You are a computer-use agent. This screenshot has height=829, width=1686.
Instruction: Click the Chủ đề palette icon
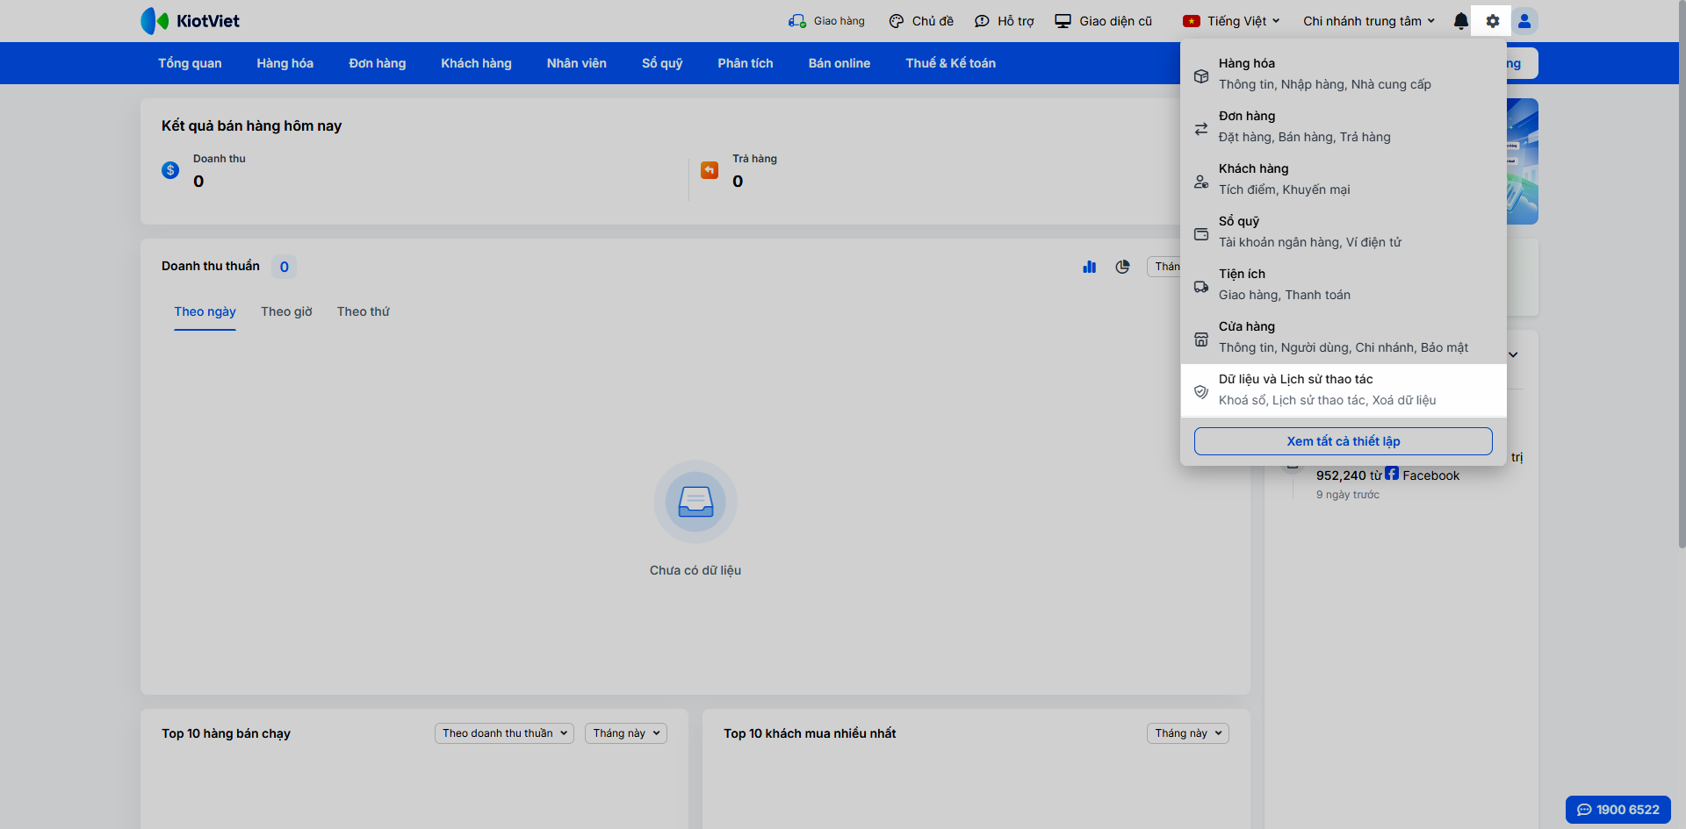[x=897, y=21]
